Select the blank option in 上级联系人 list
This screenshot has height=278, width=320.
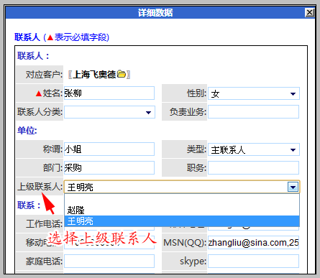coord(182,200)
